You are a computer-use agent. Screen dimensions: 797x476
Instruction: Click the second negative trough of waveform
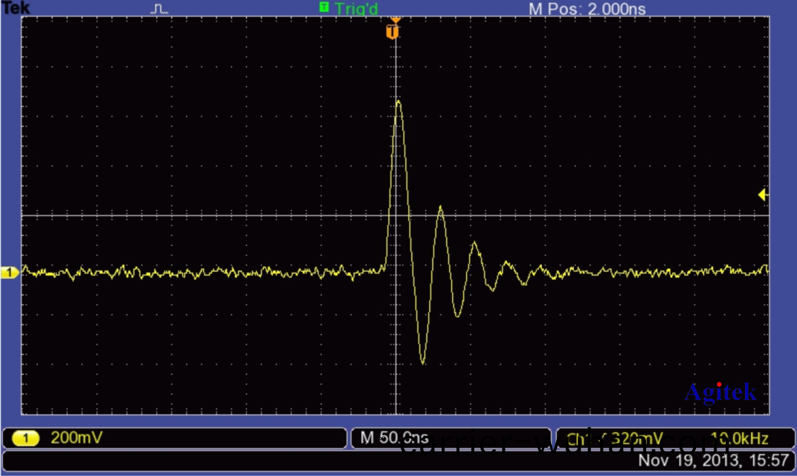click(x=456, y=316)
